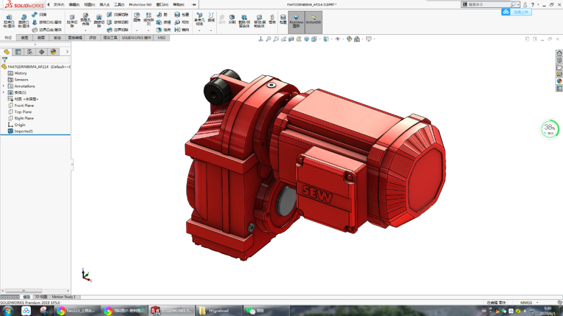Choose the Draft (拔模) tool

[x=163, y=22]
